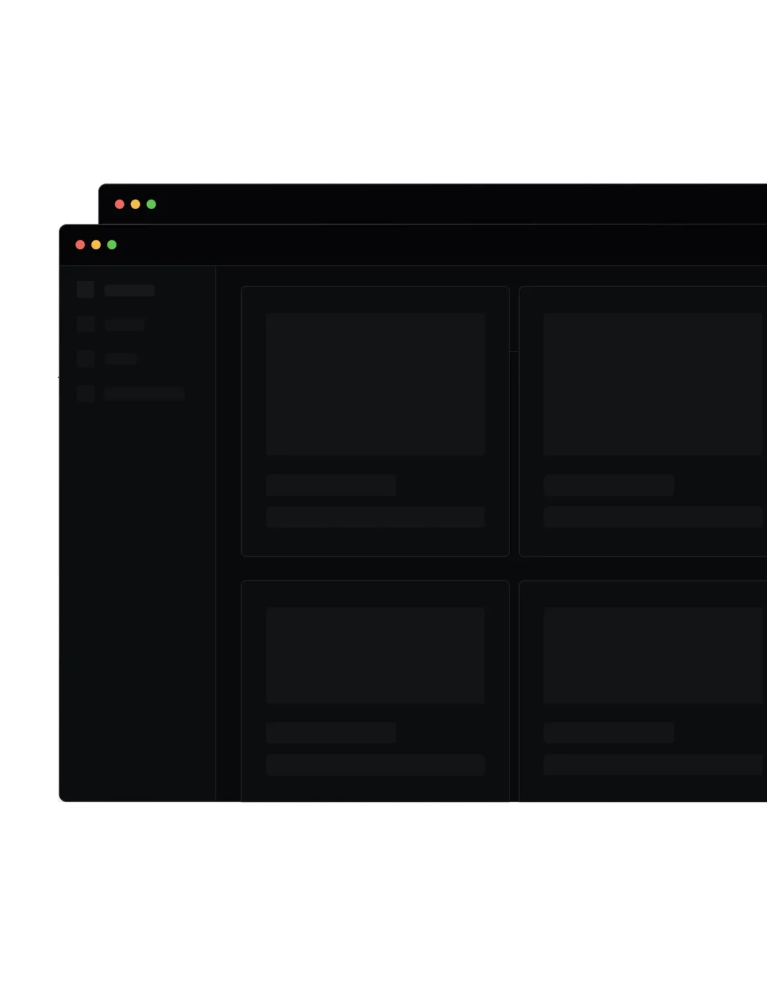The image size is (767, 985).
Task: Maximize the back window using green button
Action: click(151, 205)
